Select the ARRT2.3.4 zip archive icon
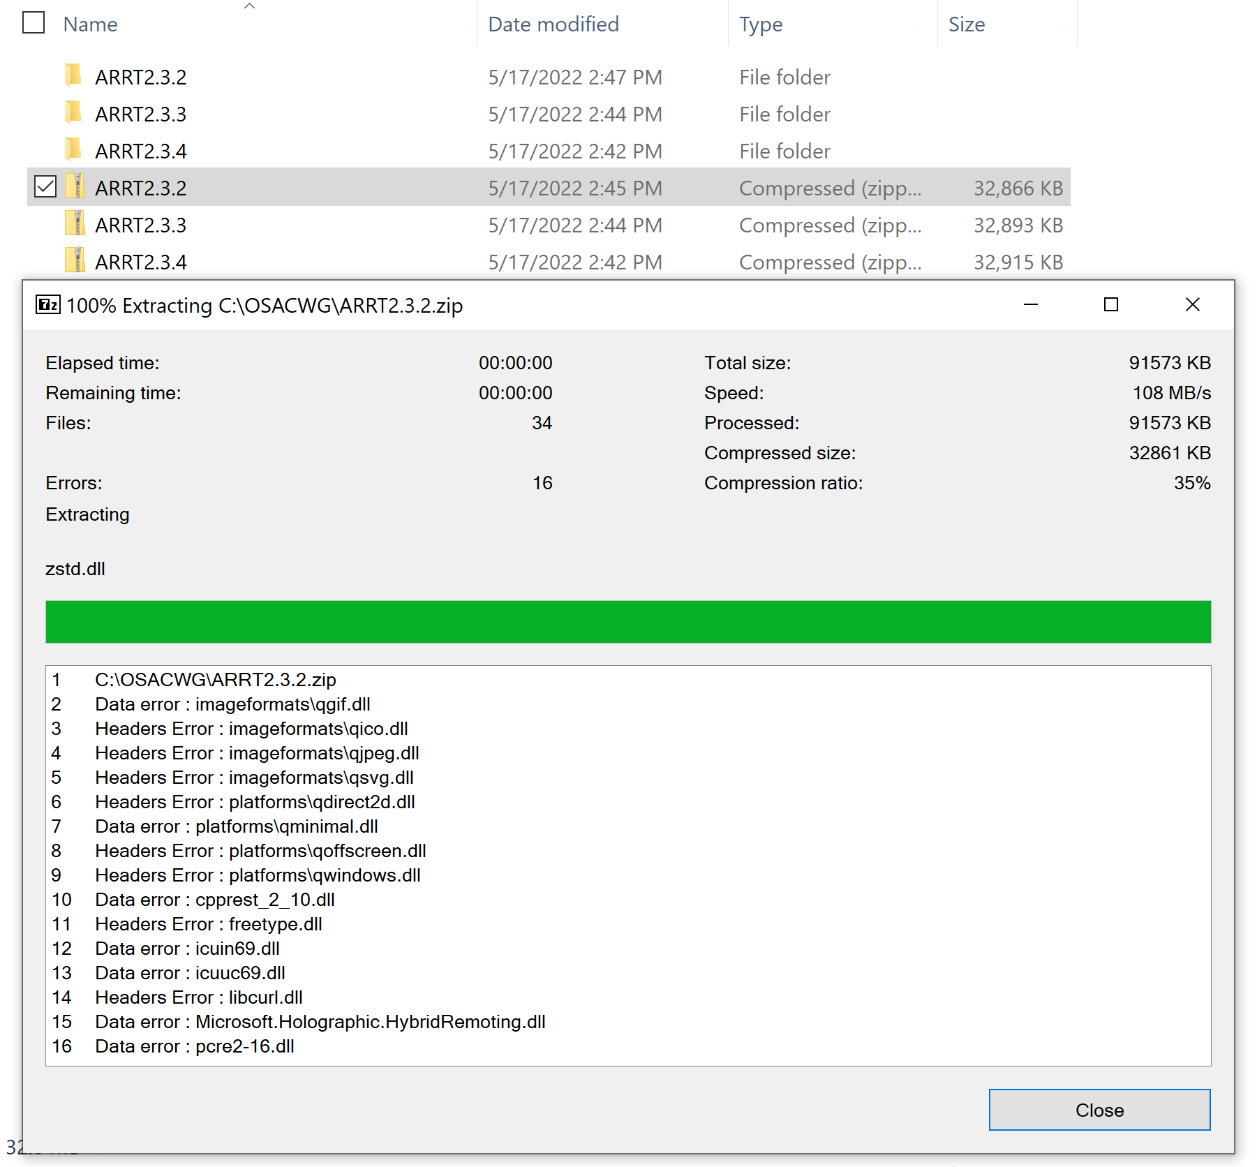 74,262
